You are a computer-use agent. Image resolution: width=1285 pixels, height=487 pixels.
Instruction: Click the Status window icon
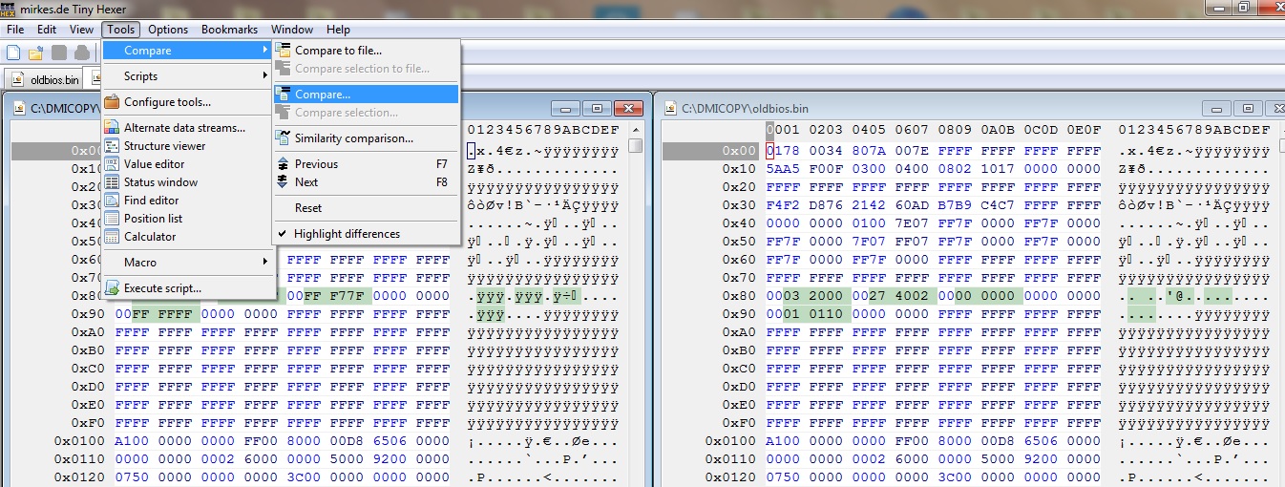pyautogui.click(x=112, y=182)
